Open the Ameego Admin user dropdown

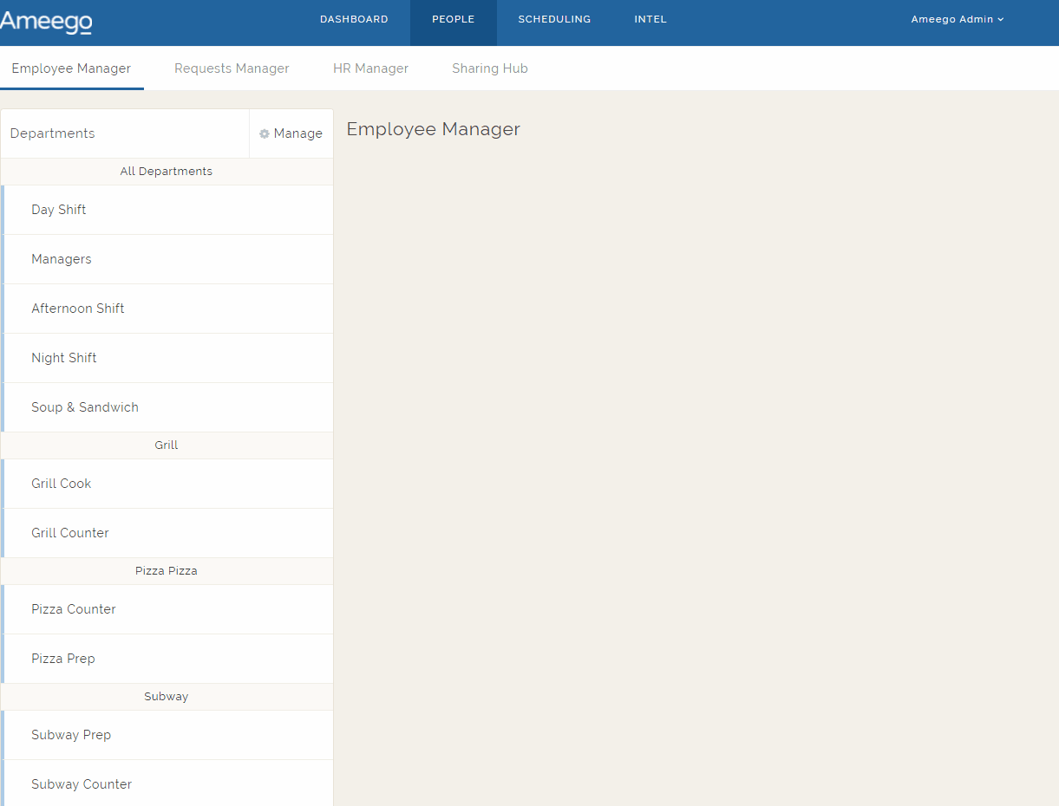coord(957,20)
